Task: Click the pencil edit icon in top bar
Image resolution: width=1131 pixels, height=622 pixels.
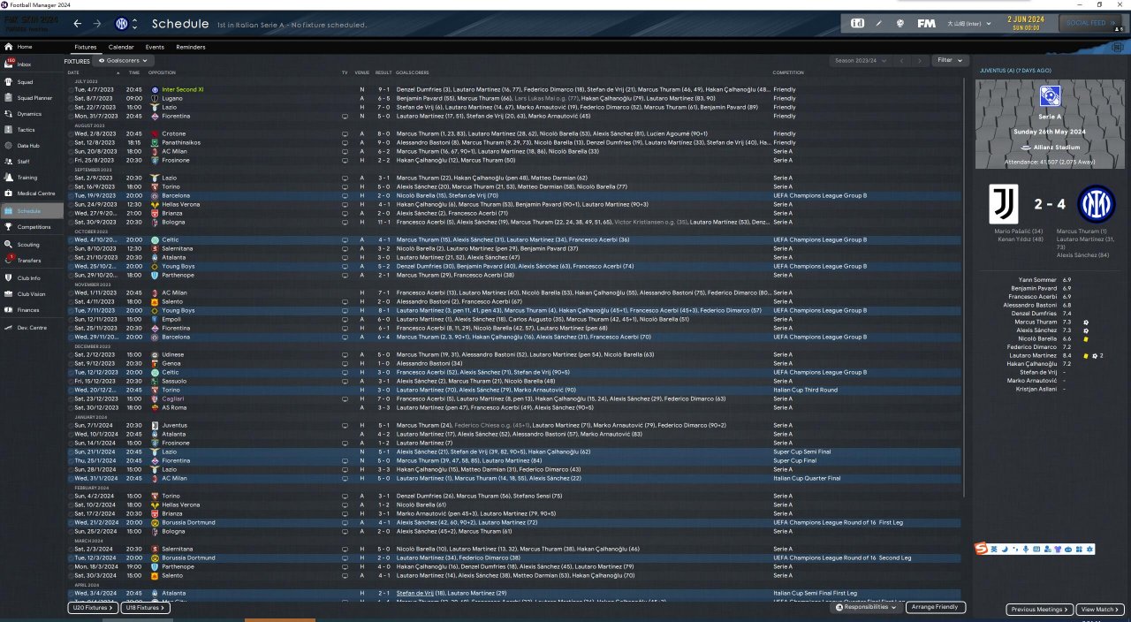Action: 878,24
